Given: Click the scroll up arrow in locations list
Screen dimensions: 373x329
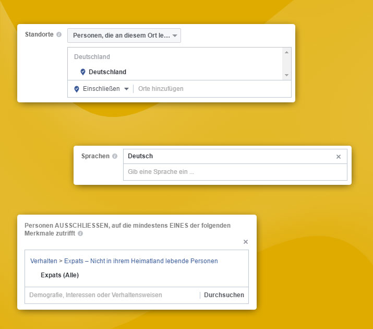Looking at the screenshot, I should (286, 52).
